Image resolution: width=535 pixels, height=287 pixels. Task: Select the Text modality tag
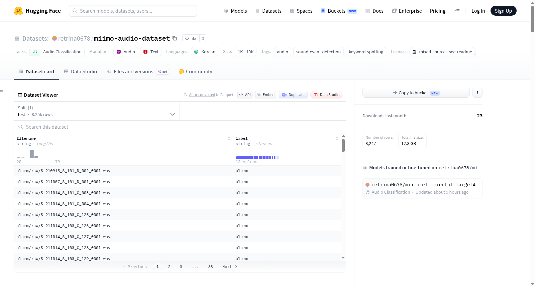[151, 52]
